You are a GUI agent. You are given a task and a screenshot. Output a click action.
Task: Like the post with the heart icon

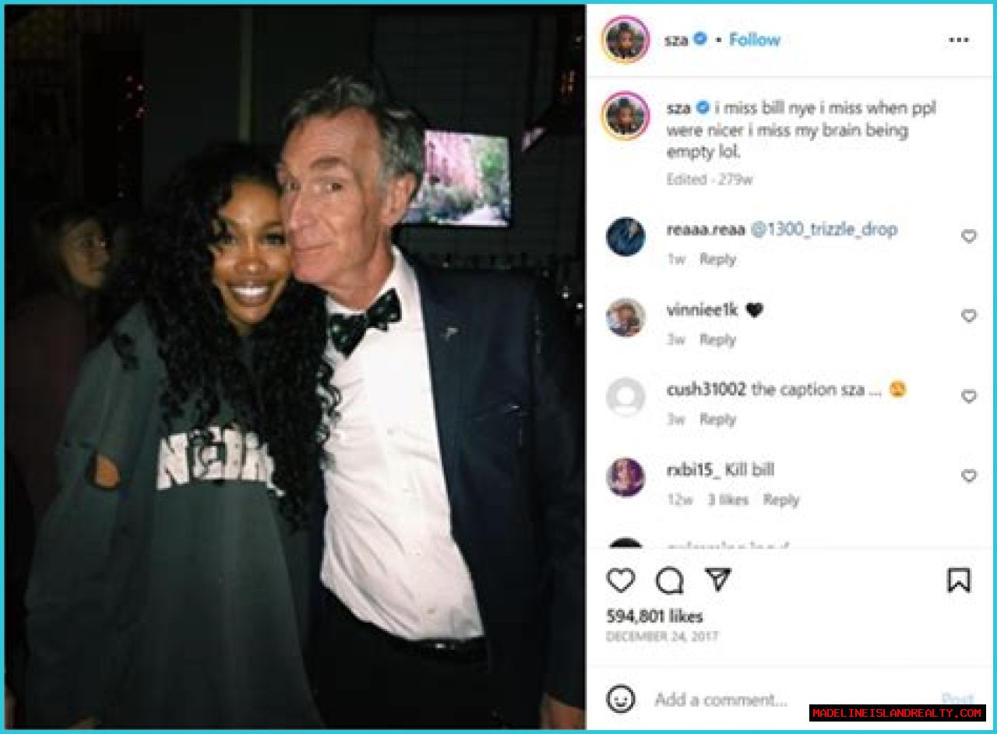621,580
